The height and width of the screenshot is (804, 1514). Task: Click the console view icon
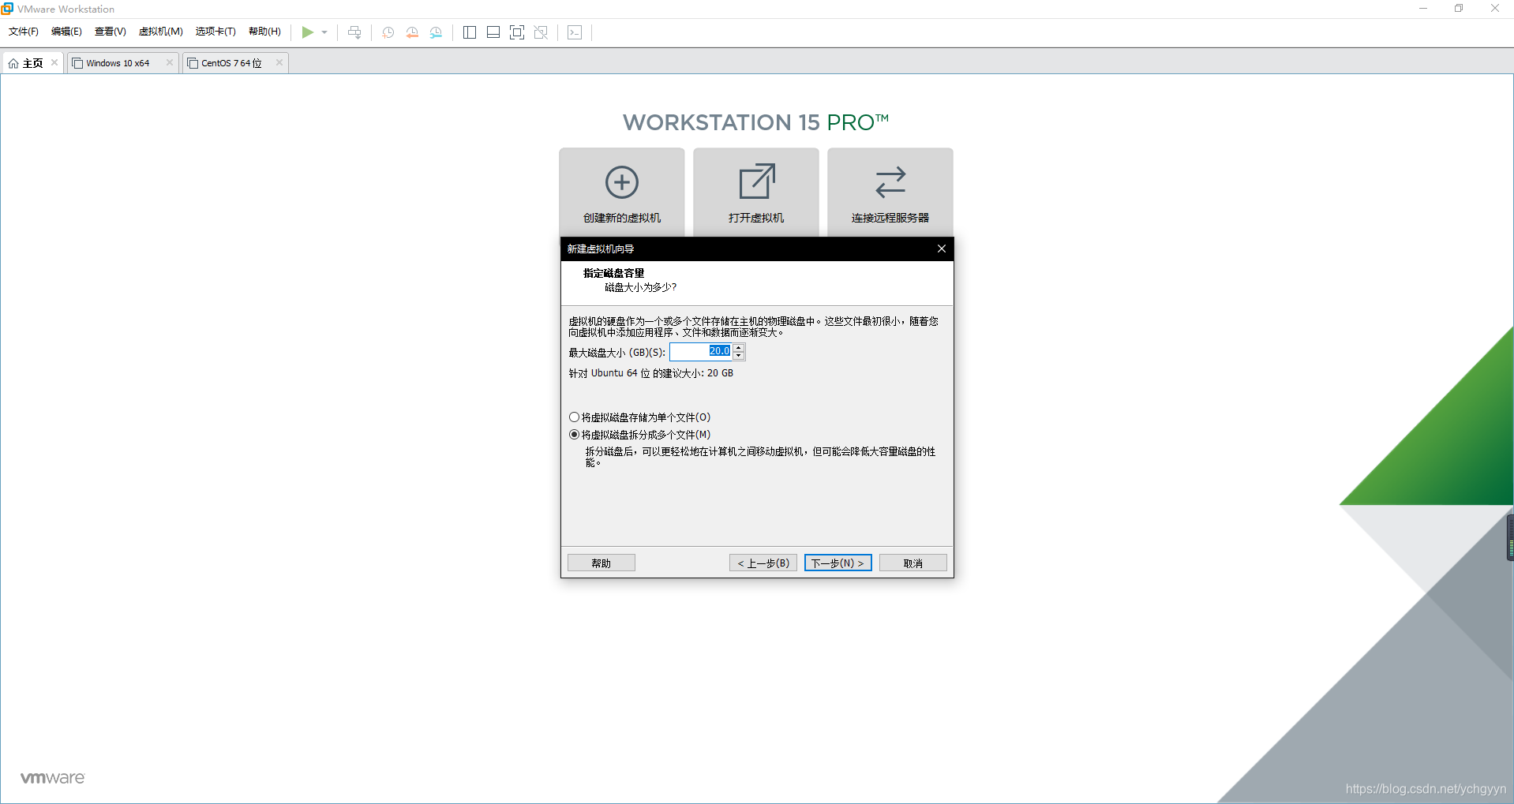pos(575,32)
